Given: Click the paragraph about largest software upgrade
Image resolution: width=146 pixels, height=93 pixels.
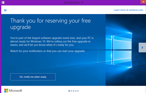Looking at the screenshot, I should pyautogui.click(x=52, y=41).
